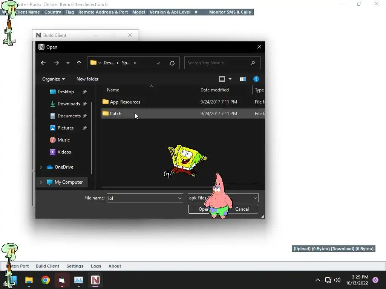This screenshot has height=289, width=386.
Task: Expand the address bar path history
Action: click(158, 63)
